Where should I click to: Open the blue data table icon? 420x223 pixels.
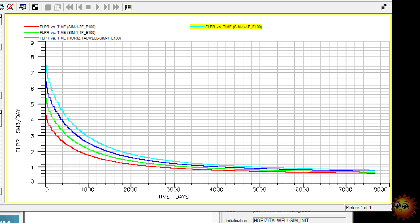[x=128, y=8]
